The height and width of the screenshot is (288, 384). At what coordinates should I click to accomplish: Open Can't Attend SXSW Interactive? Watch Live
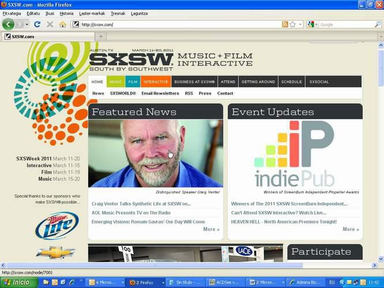pos(278,213)
